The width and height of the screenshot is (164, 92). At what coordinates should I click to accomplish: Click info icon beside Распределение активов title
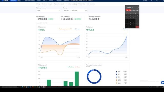pyautogui.click(x=102, y=65)
